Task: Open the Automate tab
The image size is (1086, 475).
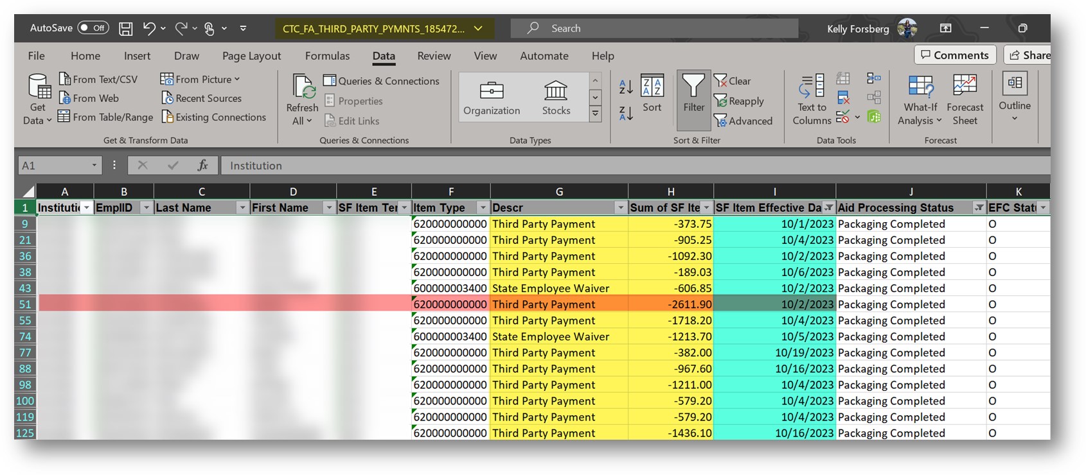Action: point(544,56)
